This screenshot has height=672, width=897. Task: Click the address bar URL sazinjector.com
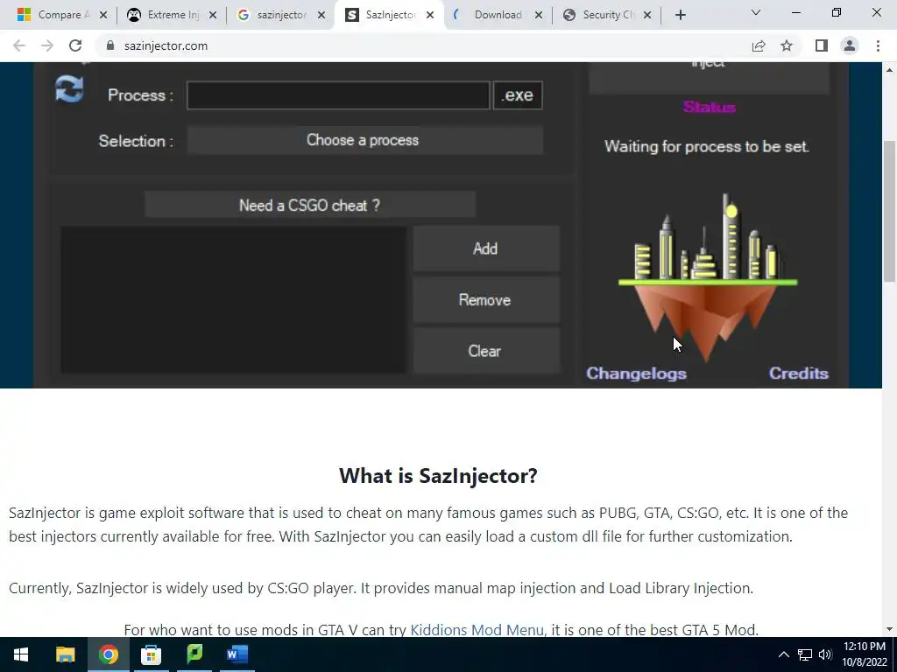166,45
